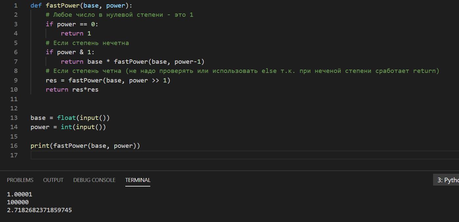Click line number 1 in the gutter

coord(16,6)
